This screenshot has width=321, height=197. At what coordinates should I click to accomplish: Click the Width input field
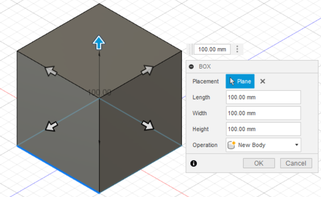tap(263, 113)
